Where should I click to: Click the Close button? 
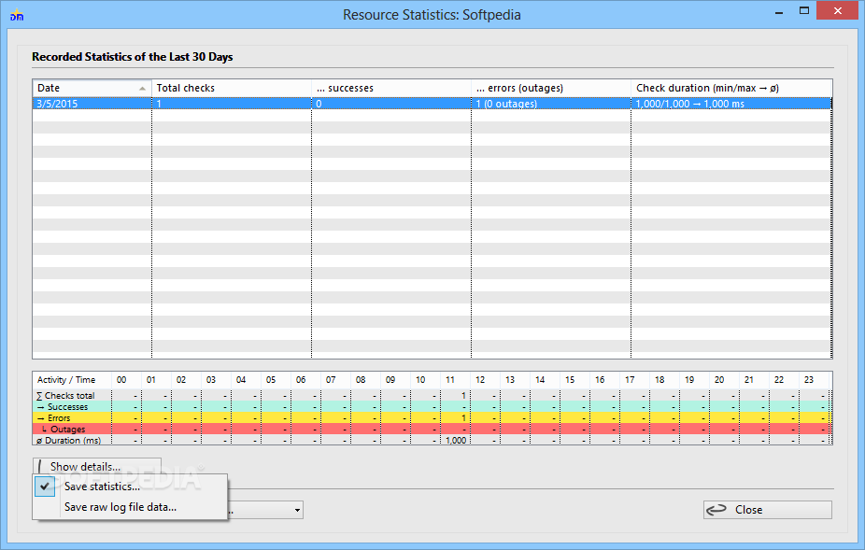767,510
